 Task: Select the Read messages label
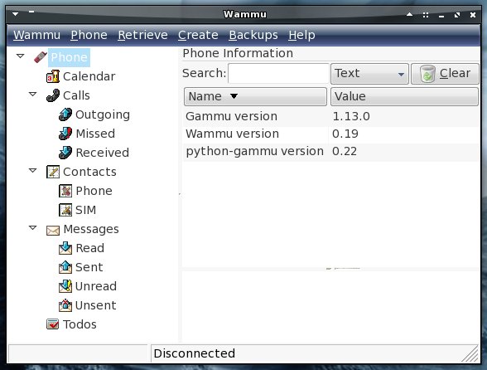click(90, 248)
